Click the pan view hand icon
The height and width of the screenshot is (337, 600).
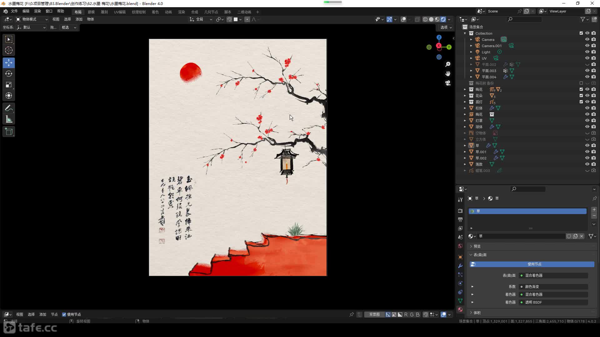click(x=448, y=74)
